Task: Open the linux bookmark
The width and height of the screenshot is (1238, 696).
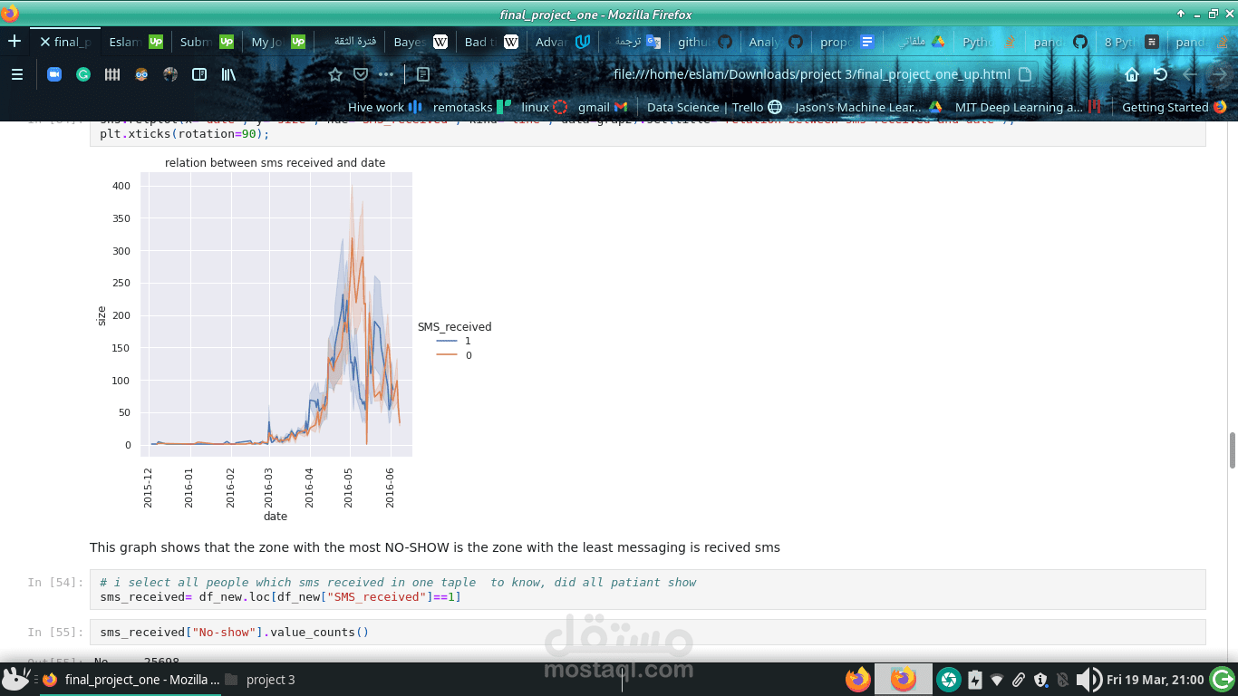Action: [x=545, y=107]
